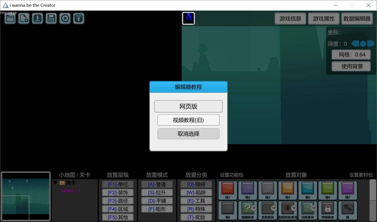Screen dimensions: 377x222
Task: Click the download/import icon
Action: (x=37, y=19)
